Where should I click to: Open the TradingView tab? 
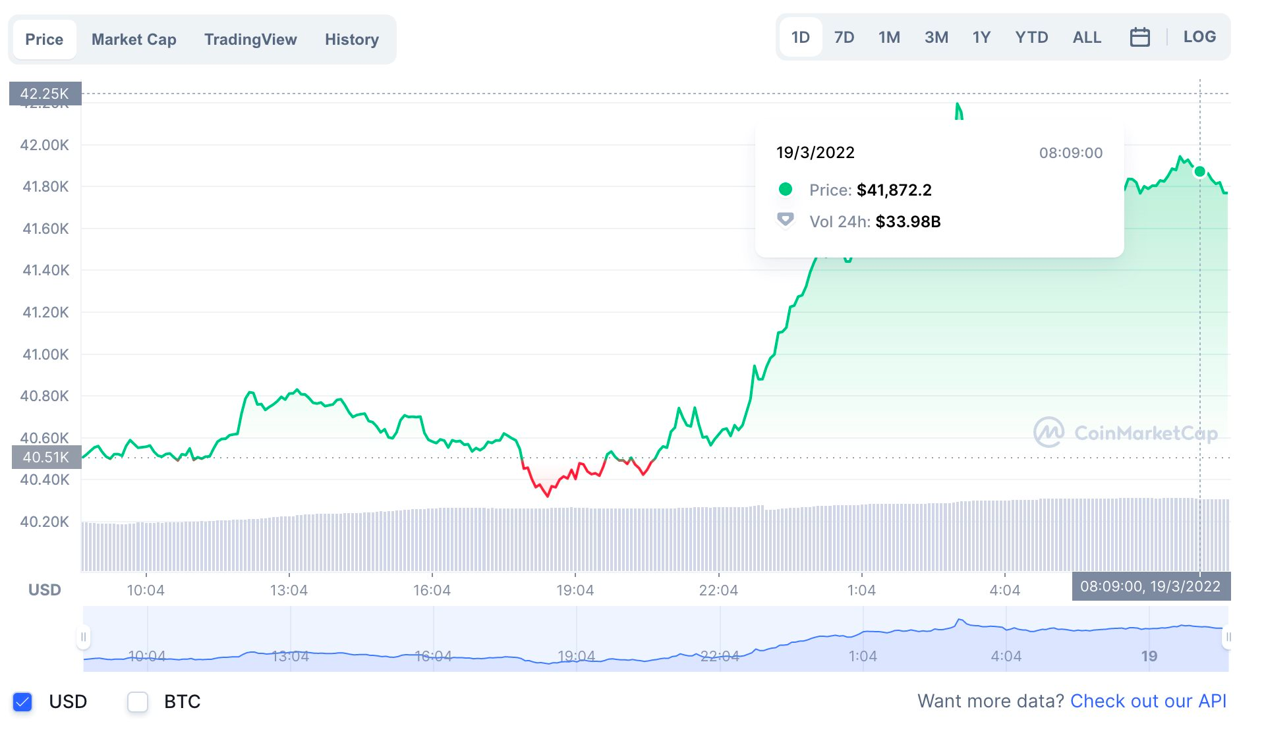click(x=250, y=40)
